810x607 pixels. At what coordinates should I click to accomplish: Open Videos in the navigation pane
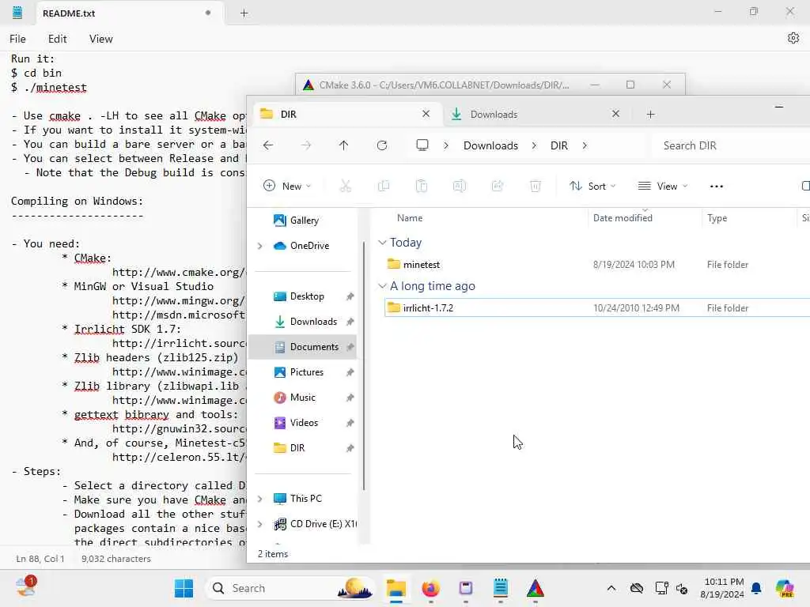tap(304, 423)
